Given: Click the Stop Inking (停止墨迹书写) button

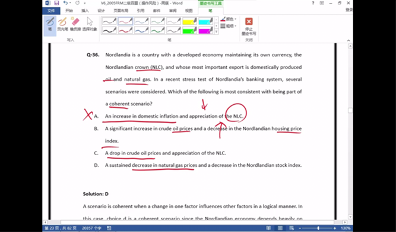Looking at the screenshot, I should pos(249,26).
